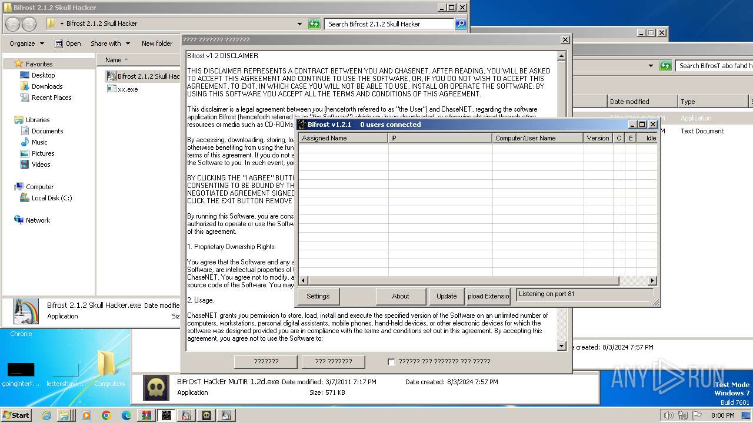Viewport: 753px width, 423px height.
Task: Click the Start button
Action: coord(16,415)
